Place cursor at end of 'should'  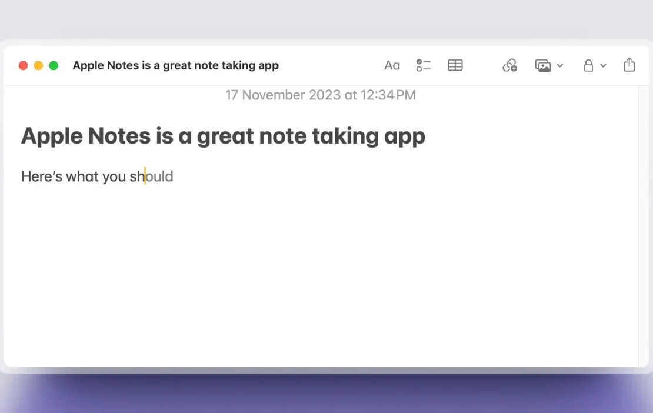(x=174, y=176)
